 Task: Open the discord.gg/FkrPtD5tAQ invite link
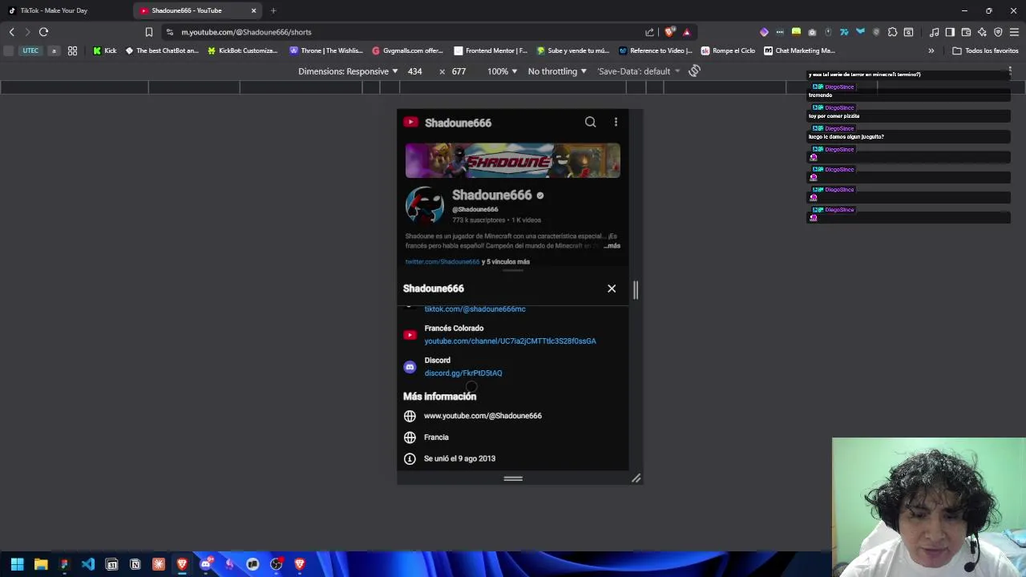coord(463,373)
